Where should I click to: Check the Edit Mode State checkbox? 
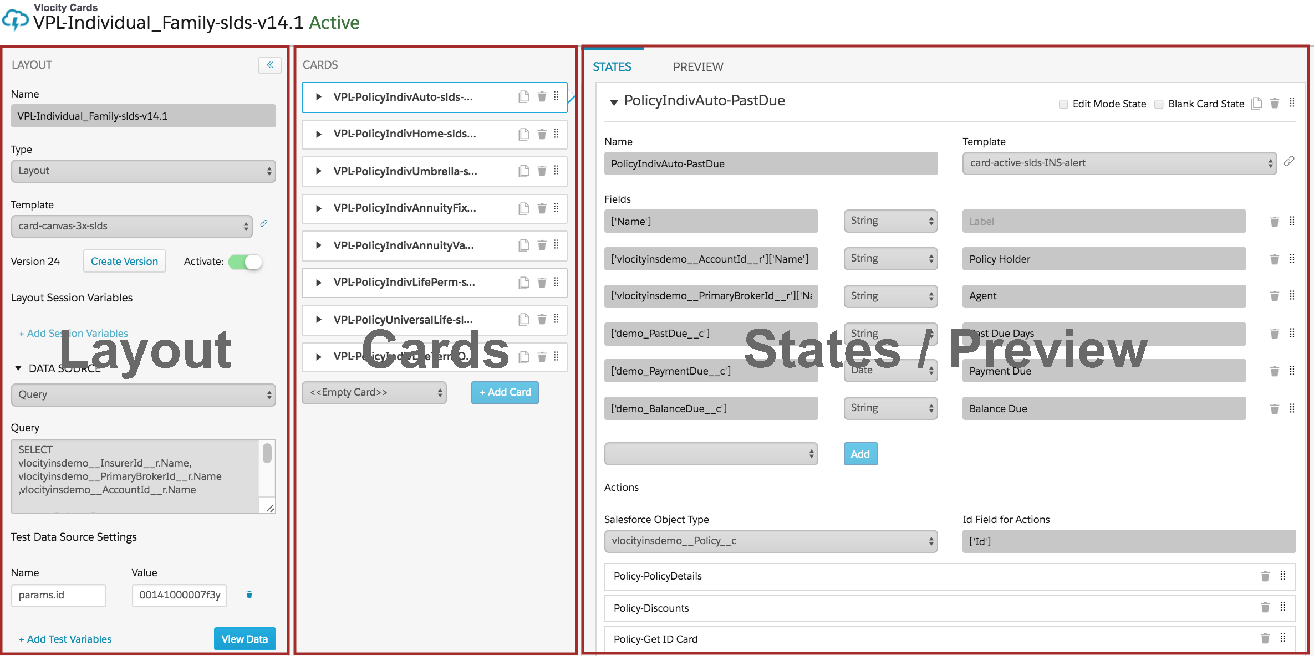(x=1063, y=104)
